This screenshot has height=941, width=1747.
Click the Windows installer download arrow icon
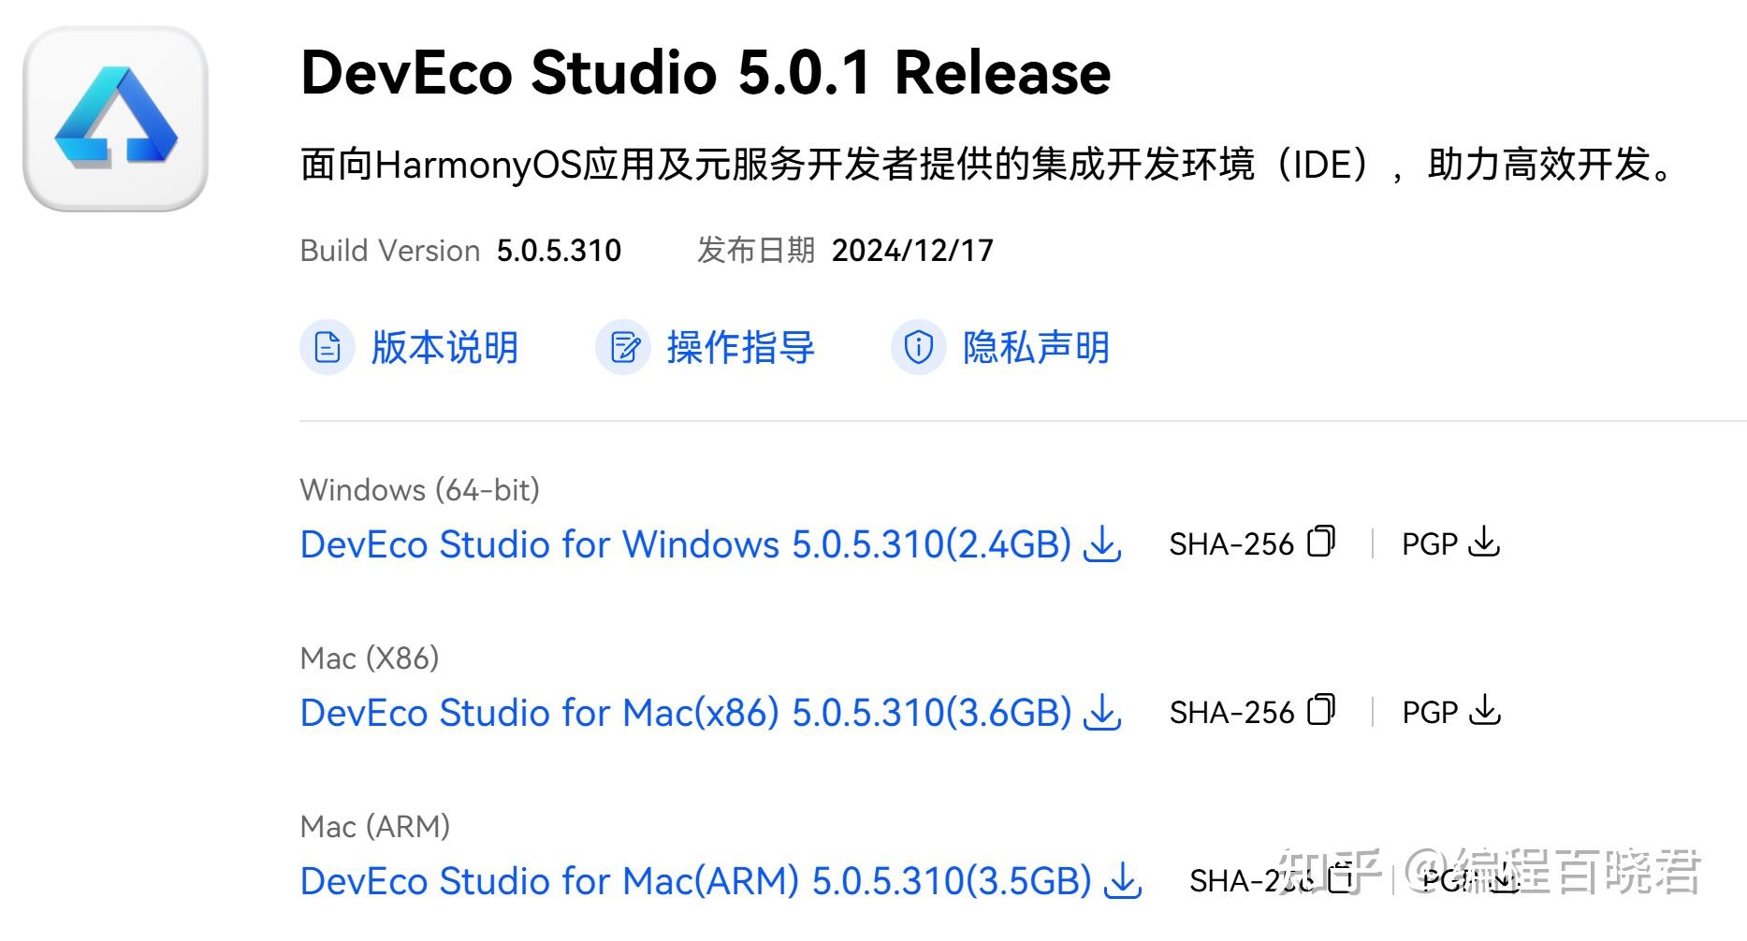pos(1102,543)
